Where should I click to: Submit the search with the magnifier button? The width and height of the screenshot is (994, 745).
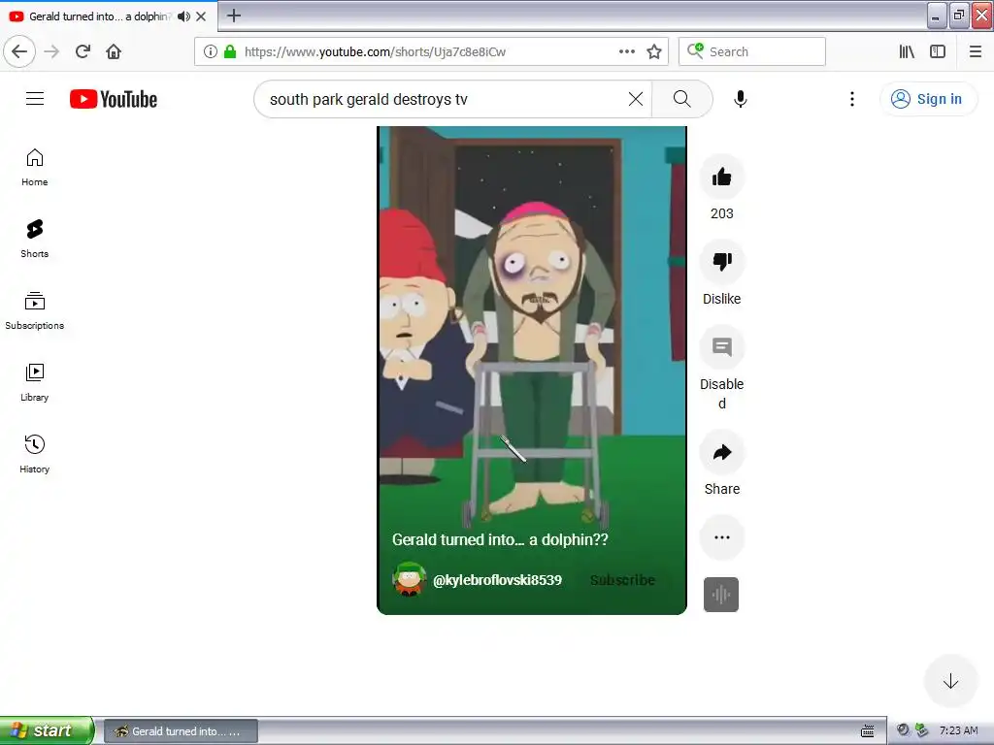pyautogui.click(x=682, y=99)
